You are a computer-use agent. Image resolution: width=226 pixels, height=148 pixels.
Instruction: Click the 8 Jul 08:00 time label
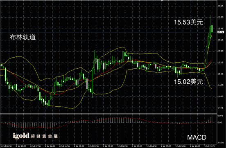tap(6, 146)
